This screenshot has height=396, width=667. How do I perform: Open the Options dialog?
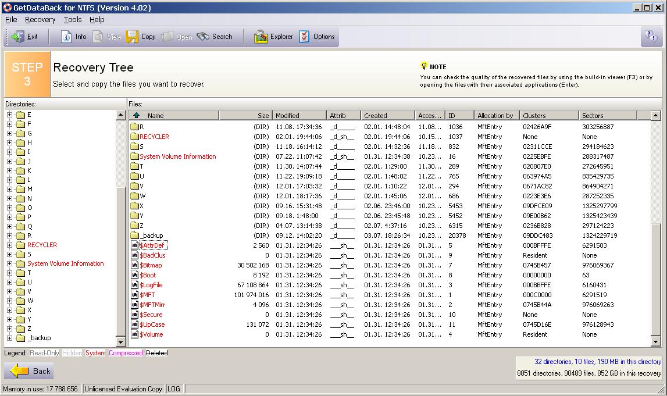click(316, 37)
